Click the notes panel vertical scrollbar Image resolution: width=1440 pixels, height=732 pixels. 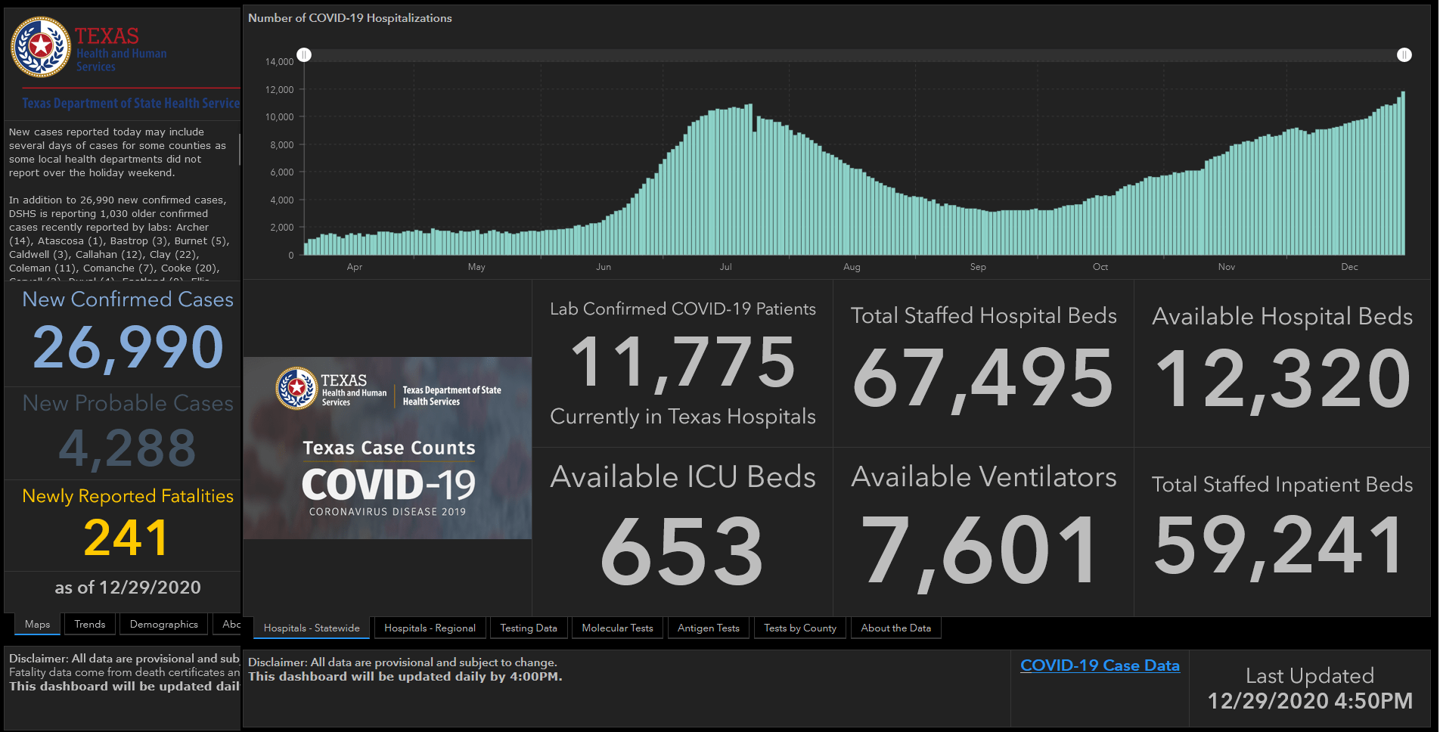(x=239, y=150)
